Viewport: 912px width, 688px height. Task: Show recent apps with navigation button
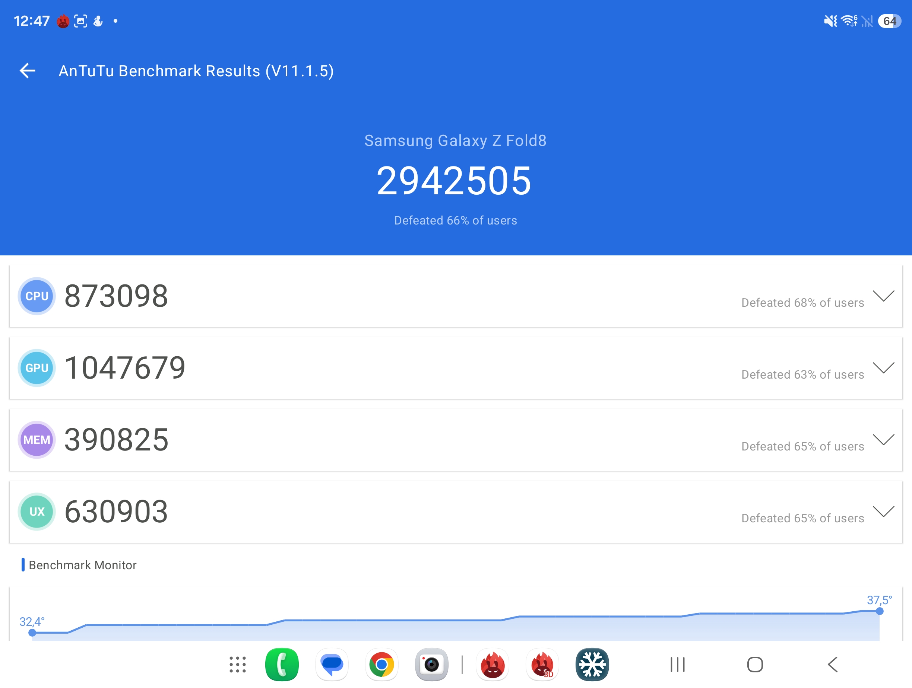point(677,664)
